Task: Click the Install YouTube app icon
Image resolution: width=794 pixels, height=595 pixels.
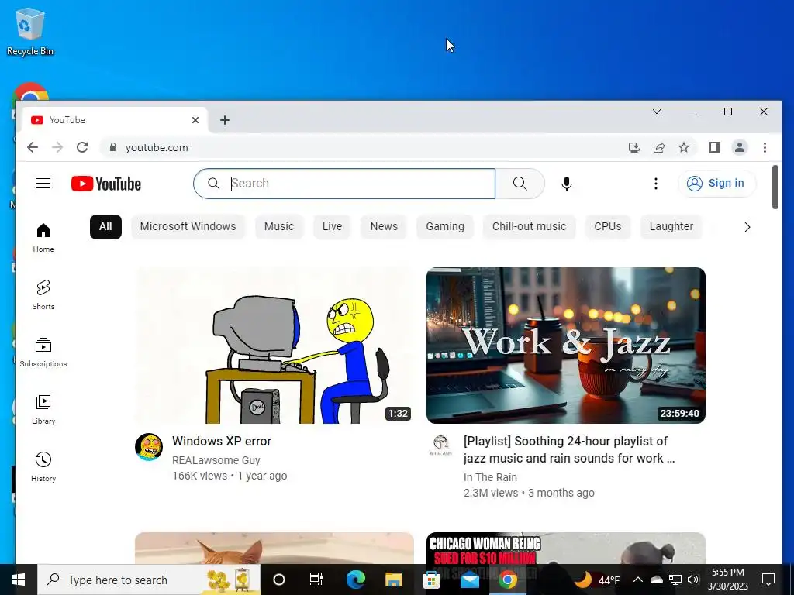Action: tap(634, 147)
